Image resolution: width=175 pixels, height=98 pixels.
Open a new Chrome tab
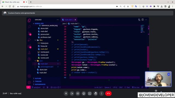tap(31, 2)
